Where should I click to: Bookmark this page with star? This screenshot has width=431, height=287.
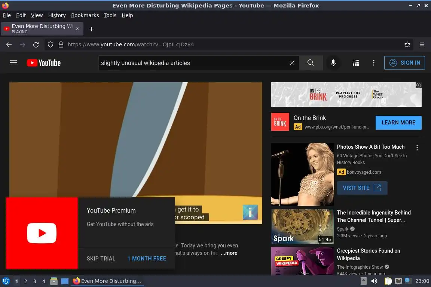coord(407,44)
